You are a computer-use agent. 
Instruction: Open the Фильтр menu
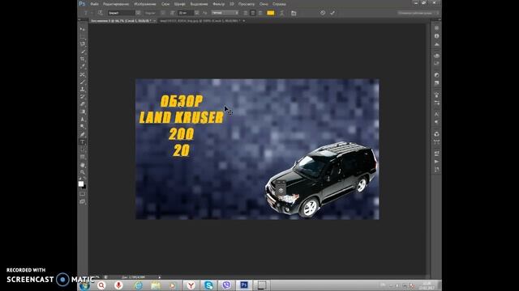[218, 4]
